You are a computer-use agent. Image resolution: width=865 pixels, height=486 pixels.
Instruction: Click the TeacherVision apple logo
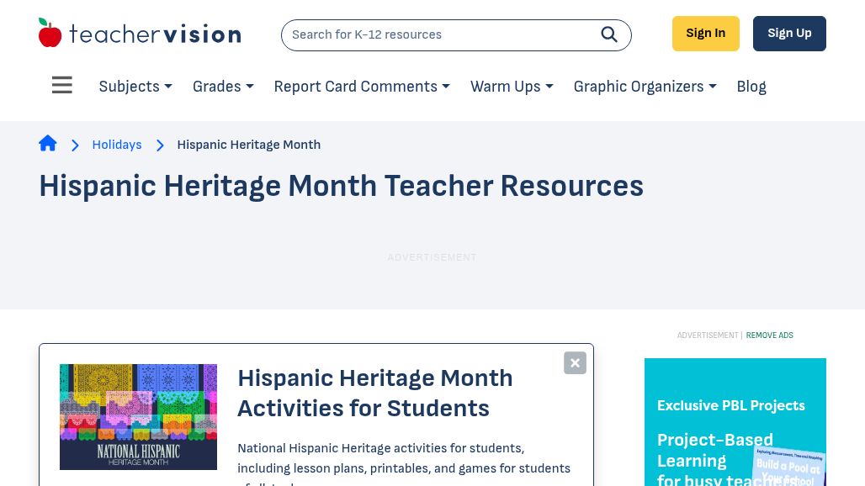coord(50,33)
